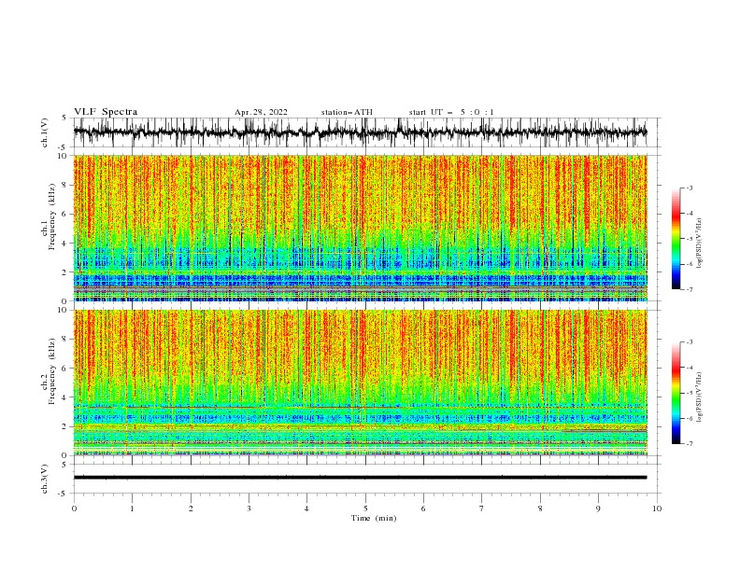Viewport: 740px width, 571px height.
Task: Select the date 'Apr. 28, 2022'
Action: click(x=261, y=112)
